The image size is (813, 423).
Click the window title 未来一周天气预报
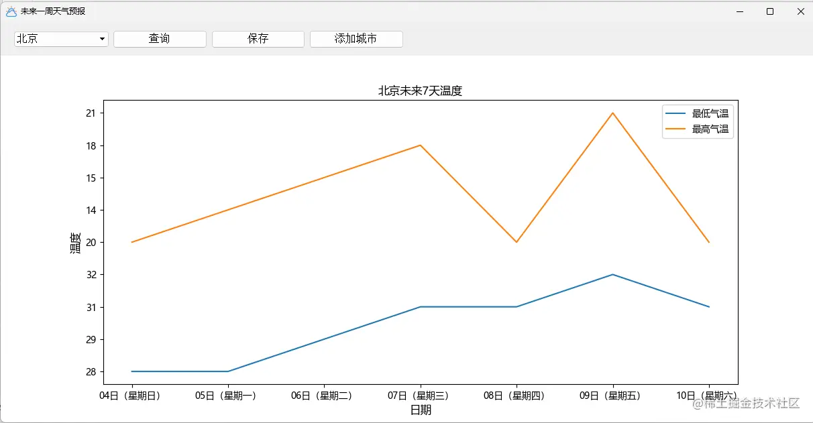pos(53,11)
